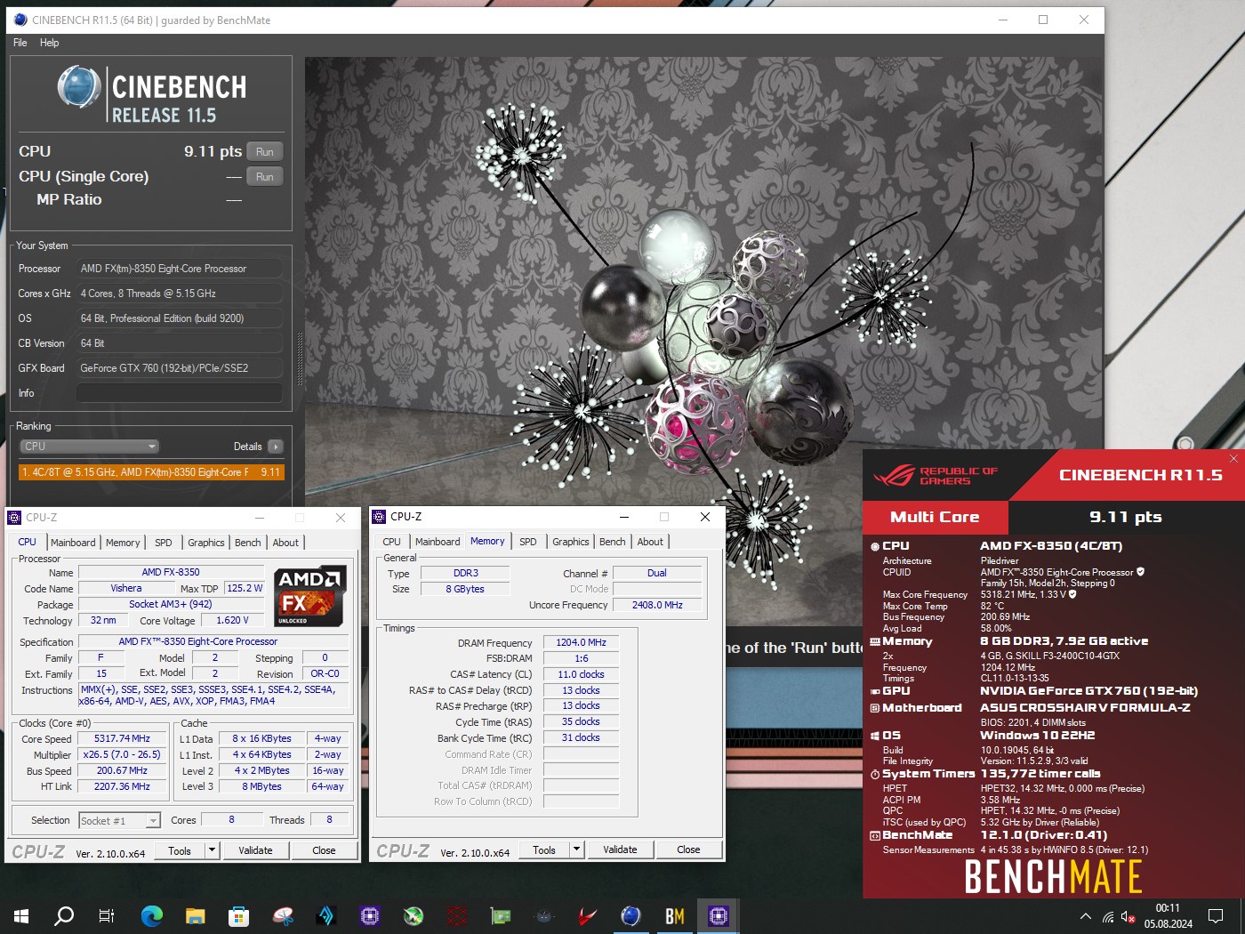Open About tab in left CPU-Z window
Screen dimensions: 1245x934
pos(285,543)
